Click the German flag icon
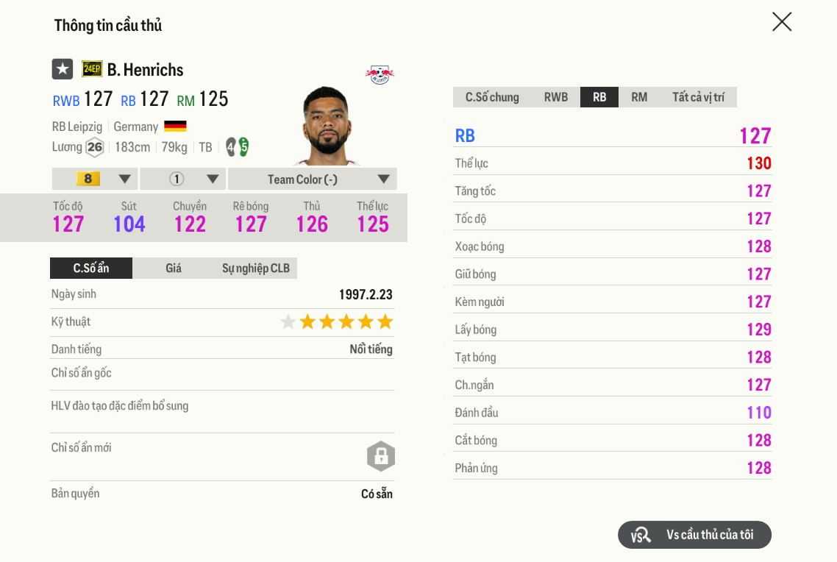 tap(175, 127)
